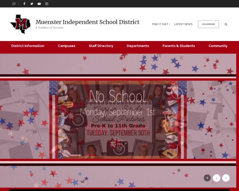Screen dimensions: 239x191
Task: Open District Information menu
Action: (x=28, y=46)
